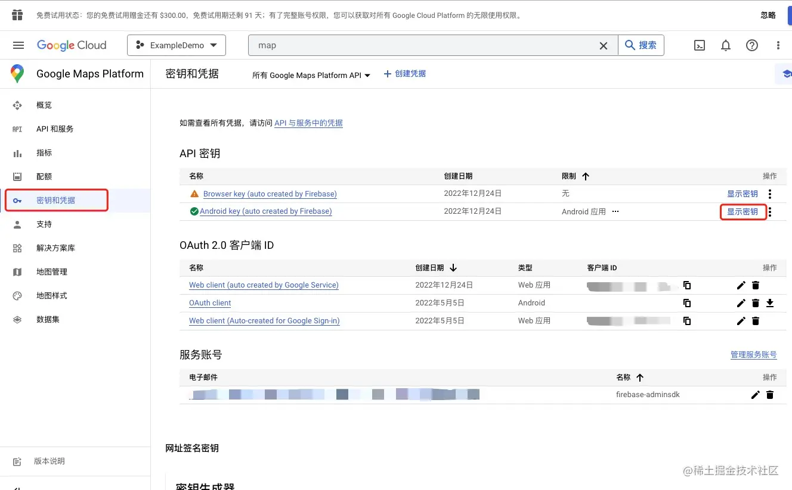Open the OAuth client link
The width and height of the screenshot is (792, 490).
210,303
